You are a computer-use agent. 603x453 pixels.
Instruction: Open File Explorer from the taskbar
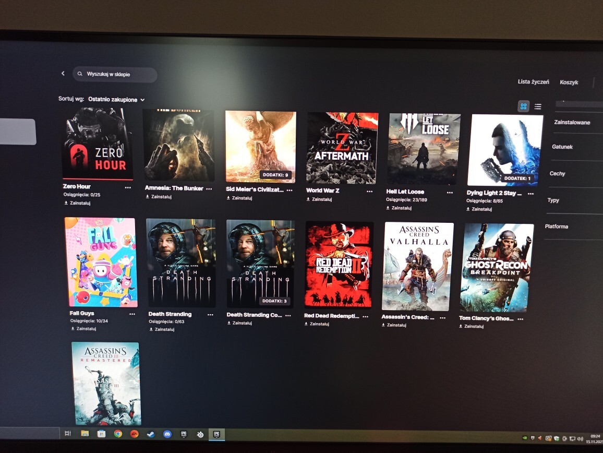(85, 434)
